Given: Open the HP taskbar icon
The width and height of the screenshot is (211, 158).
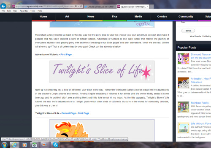Looking at the screenshot, I should coord(34,145).
